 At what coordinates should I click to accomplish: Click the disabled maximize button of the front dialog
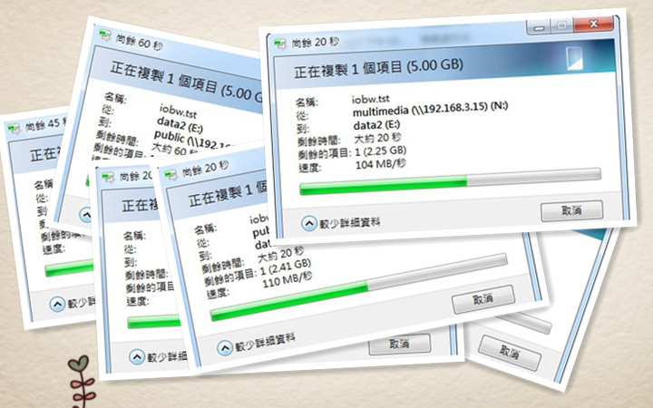pyautogui.click(x=561, y=25)
